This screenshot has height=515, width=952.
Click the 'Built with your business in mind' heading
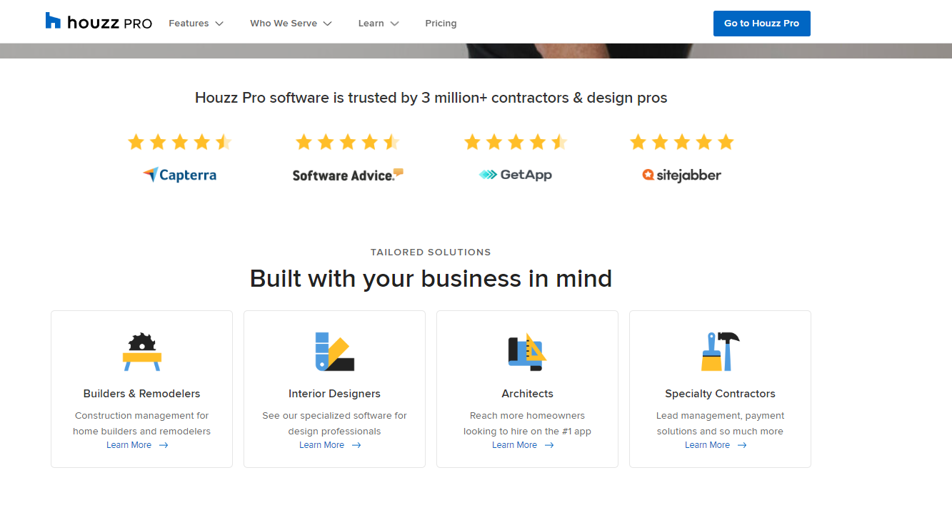(x=431, y=278)
